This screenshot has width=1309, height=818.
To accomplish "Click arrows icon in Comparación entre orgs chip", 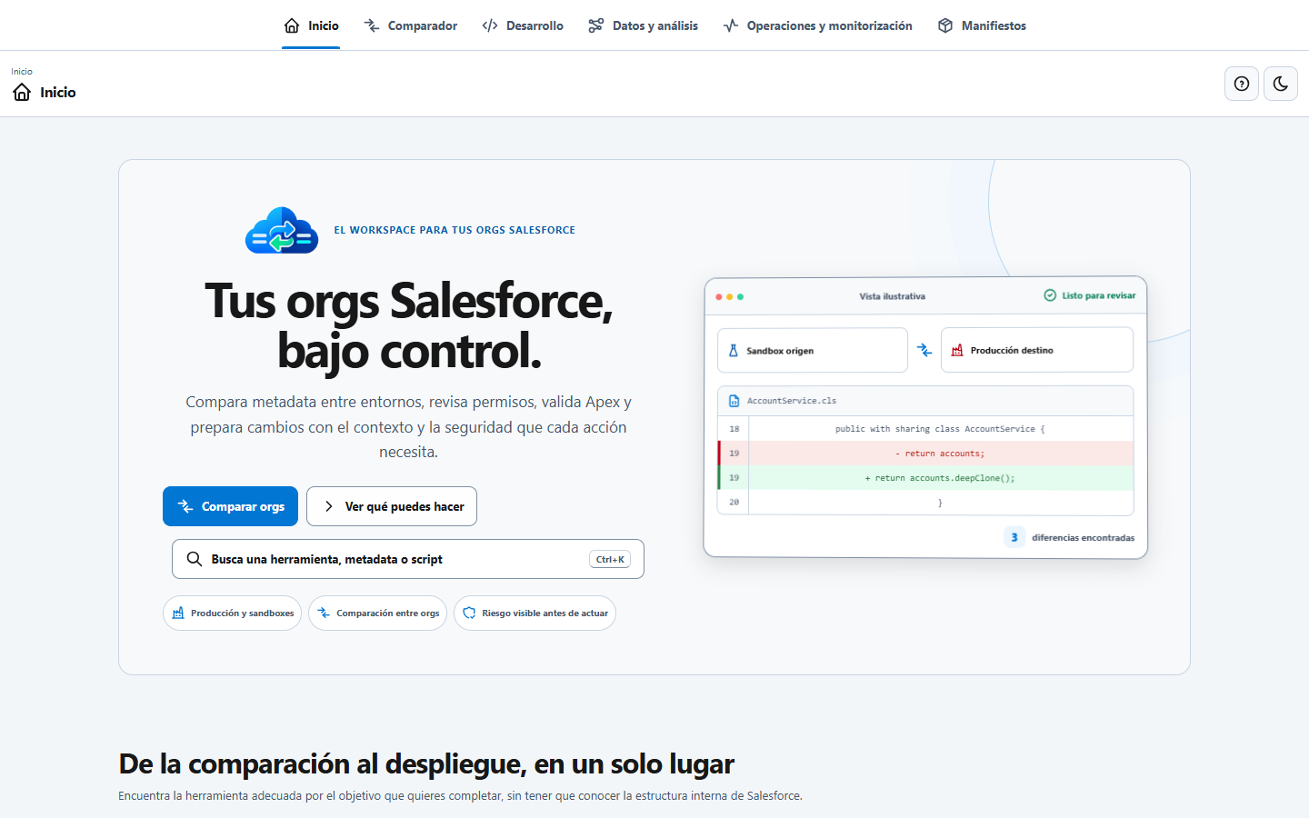I will pyautogui.click(x=324, y=613).
